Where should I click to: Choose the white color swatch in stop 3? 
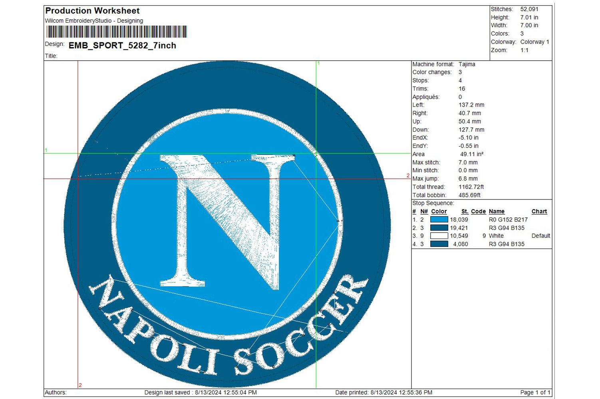click(x=439, y=236)
